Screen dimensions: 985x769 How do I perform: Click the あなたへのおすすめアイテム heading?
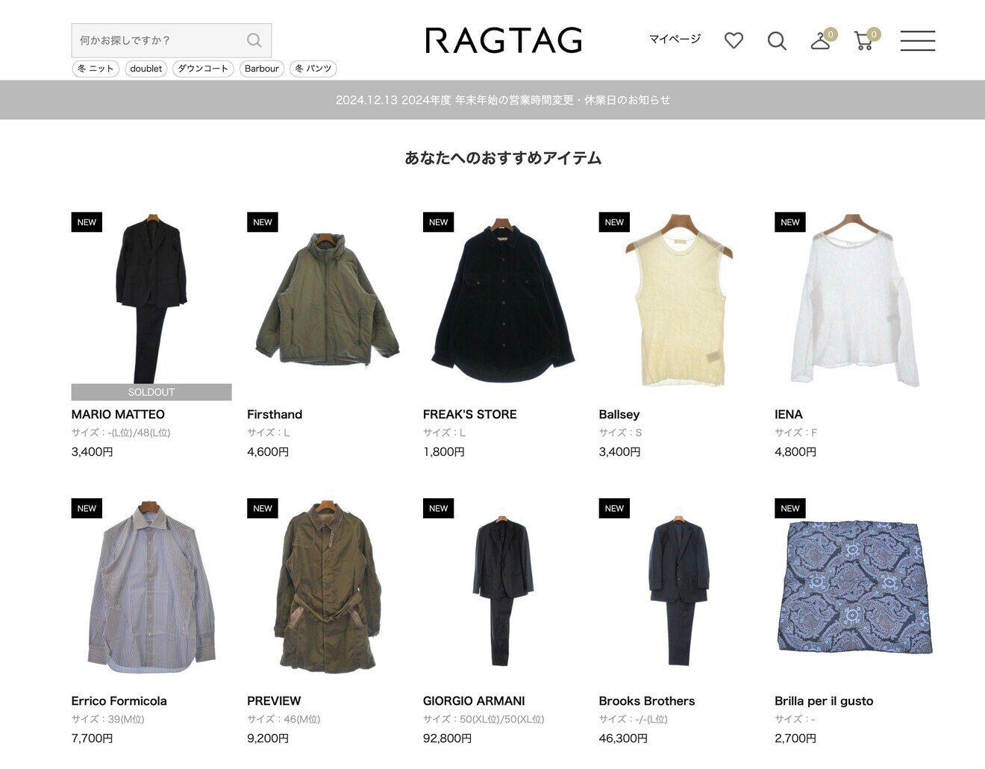tap(503, 158)
